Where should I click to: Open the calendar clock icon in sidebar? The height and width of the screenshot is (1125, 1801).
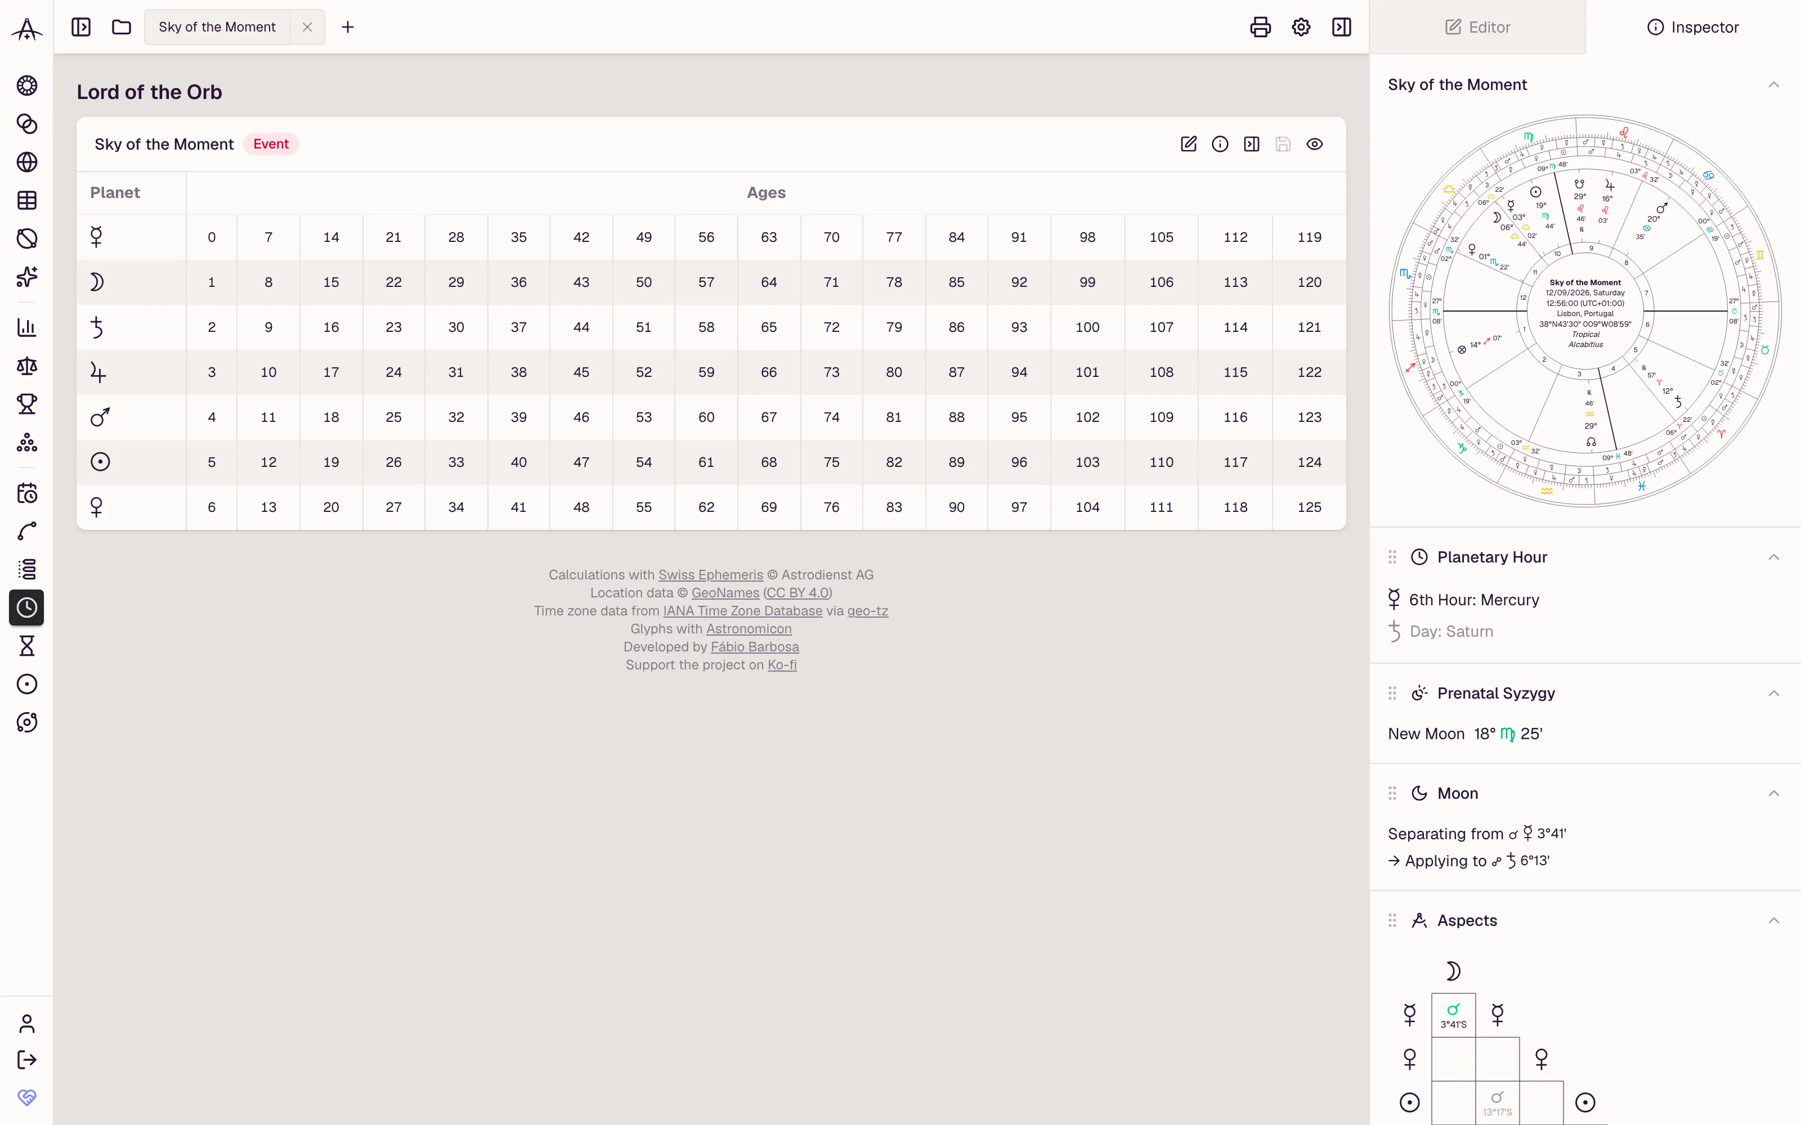point(27,493)
